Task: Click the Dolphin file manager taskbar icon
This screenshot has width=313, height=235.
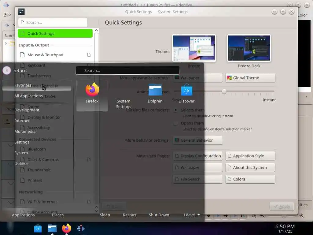Action: [x=52, y=228]
